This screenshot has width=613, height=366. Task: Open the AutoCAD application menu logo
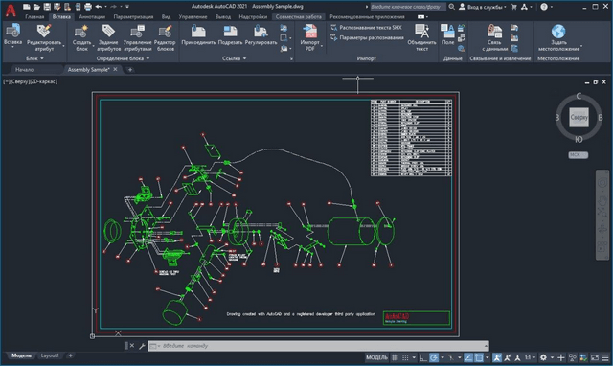[x=11, y=10]
